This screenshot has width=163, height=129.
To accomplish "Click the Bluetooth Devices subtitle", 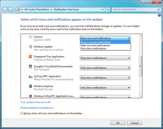I will 43,89.
